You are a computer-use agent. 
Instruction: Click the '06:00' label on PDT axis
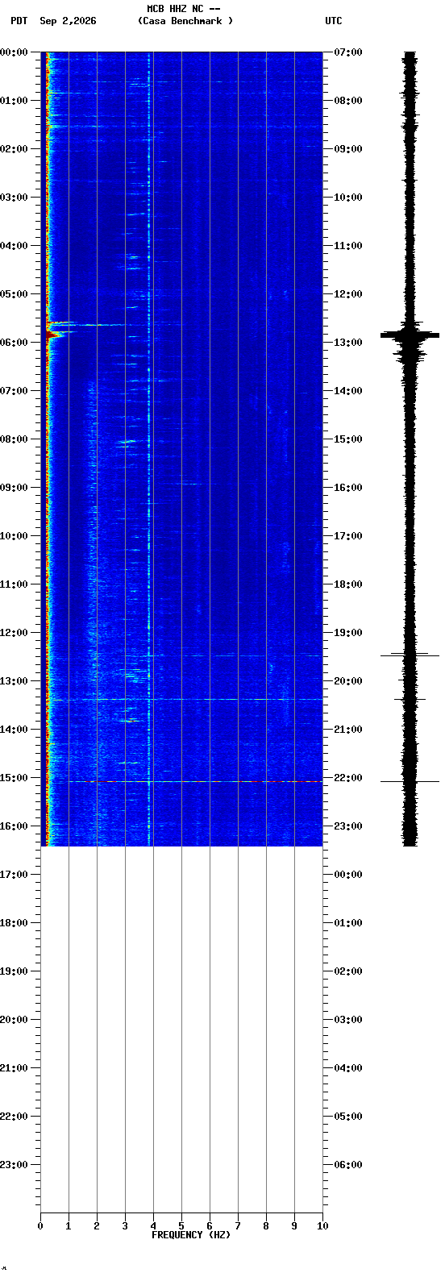tap(14, 343)
